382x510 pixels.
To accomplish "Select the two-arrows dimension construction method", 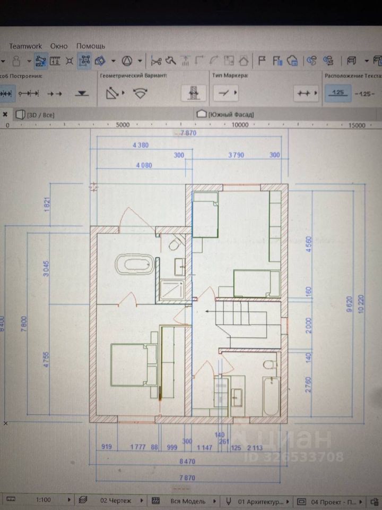I will tap(54, 93).
